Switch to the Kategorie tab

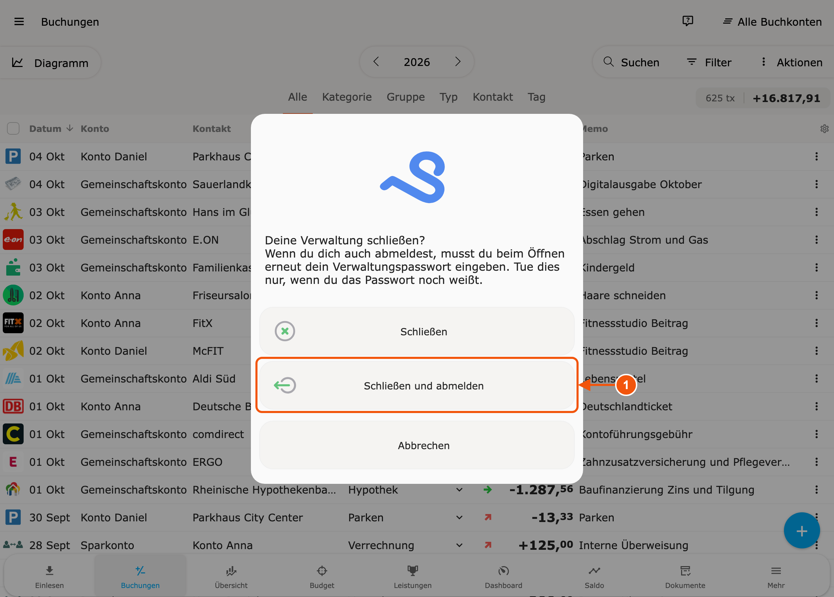pos(347,97)
